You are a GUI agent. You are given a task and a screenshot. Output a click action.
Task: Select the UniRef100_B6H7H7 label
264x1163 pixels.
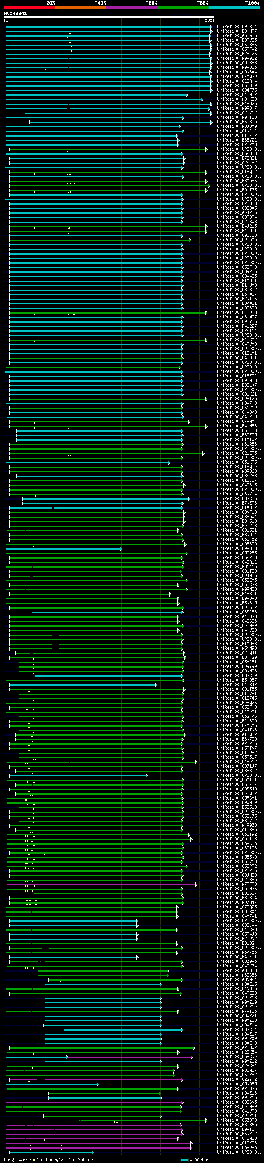coord(237,784)
